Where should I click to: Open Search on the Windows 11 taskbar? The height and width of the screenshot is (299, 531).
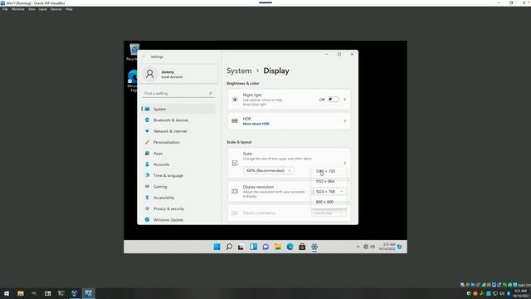(x=229, y=247)
